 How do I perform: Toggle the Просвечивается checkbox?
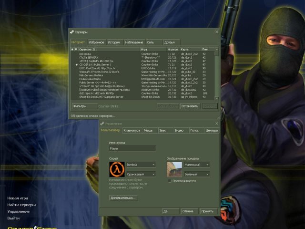pos(170,181)
